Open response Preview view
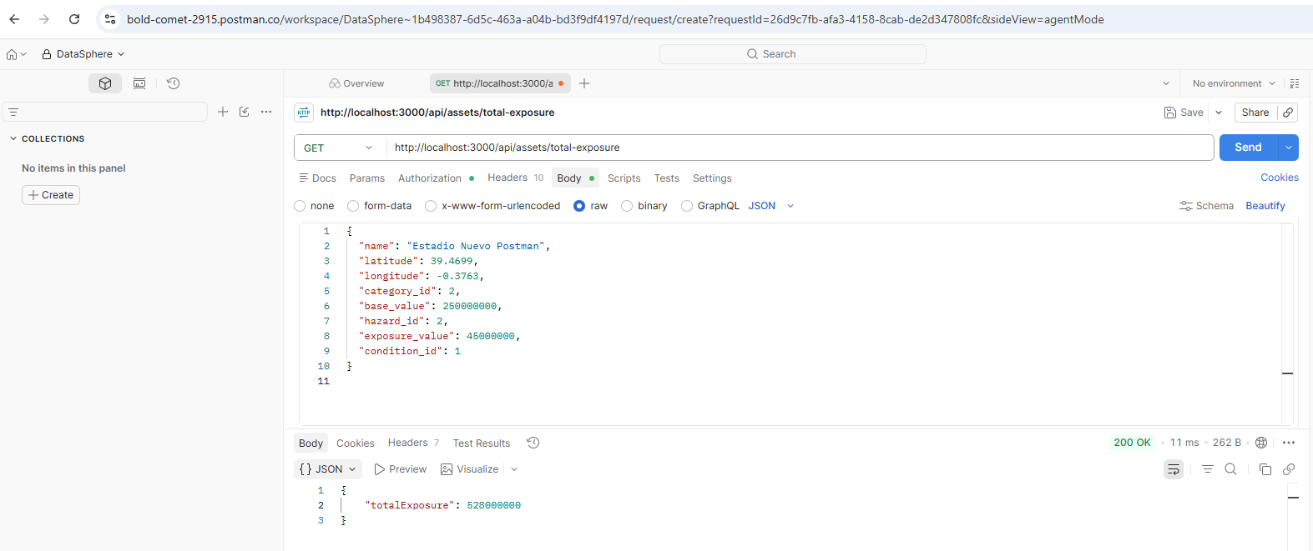The width and height of the screenshot is (1313, 551). [x=400, y=469]
